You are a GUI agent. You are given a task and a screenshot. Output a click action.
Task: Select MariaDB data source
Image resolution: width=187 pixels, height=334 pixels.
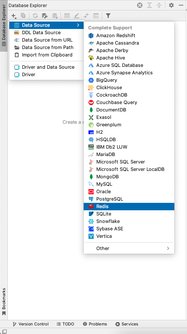point(129,155)
